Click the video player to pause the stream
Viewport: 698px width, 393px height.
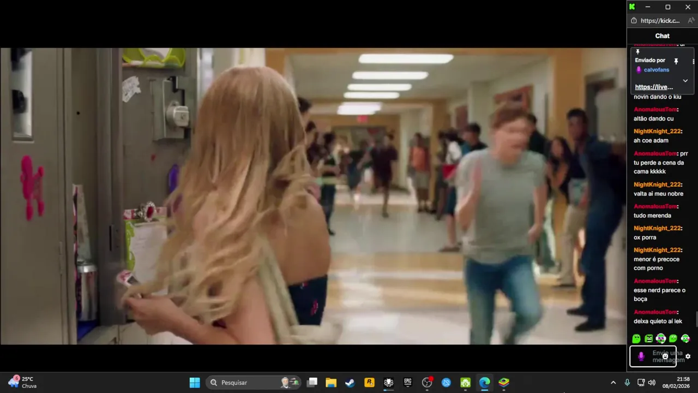click(x=313, y=196)
